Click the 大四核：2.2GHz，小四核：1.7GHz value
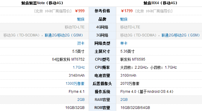This screenshot has height=111, width=202. (x=149, y=67)
